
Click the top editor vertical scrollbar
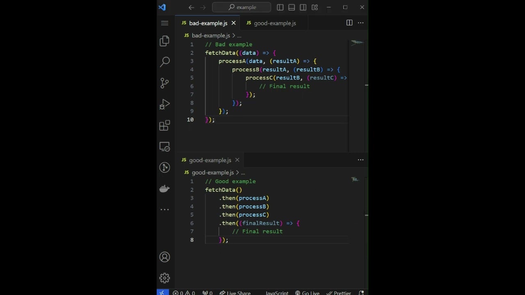[x=366, y=96]
